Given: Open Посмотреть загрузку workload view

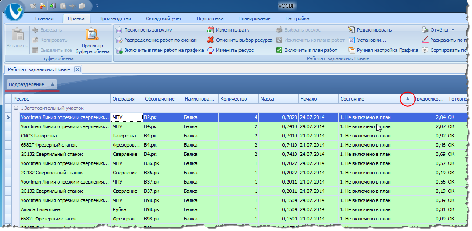Looking at the screenshot, I should [148, 30].
